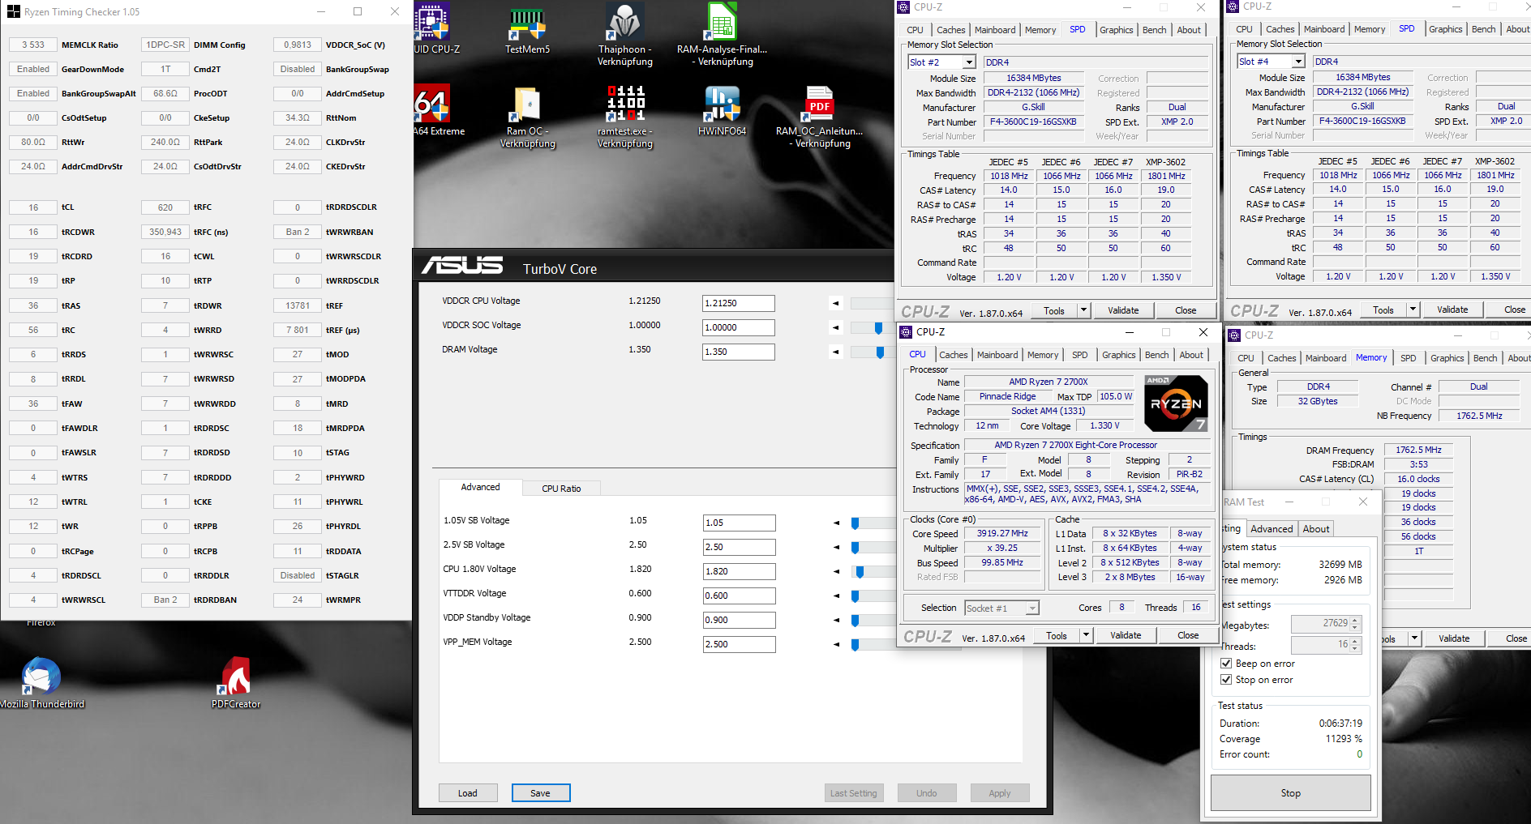Click the Ryzen Timing Checker title bar icon
This screenshot has height=824, width=1531.
14,11
